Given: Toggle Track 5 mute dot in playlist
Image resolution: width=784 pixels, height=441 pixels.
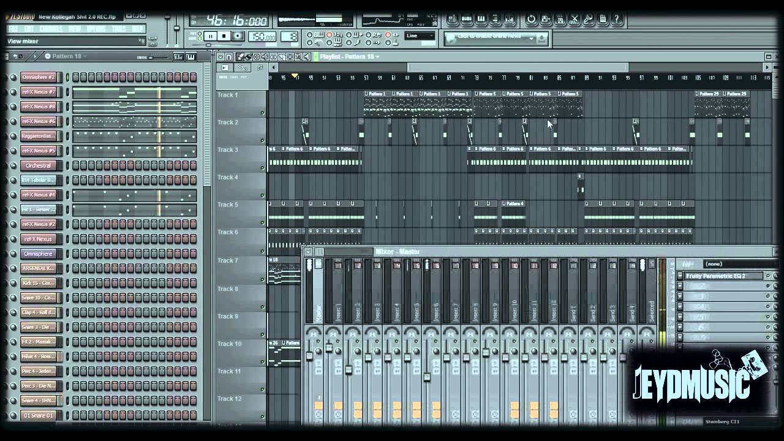Looking at the screenshot, I should 263,223.
